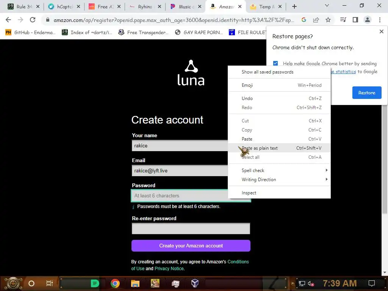Open the media control icon in toolbar
Viewport: 388px width, 291px height.
click(x=343, y=20)
